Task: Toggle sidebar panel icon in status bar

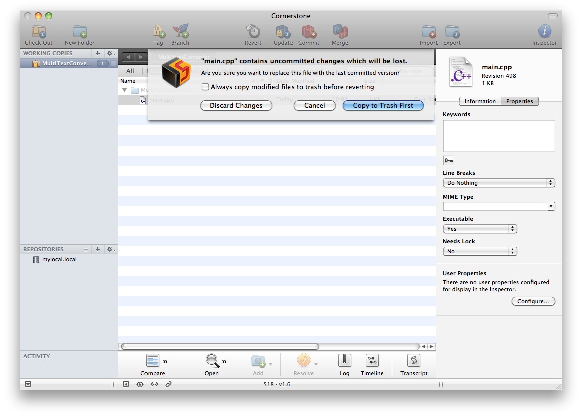Action: [x=126, y=385]
